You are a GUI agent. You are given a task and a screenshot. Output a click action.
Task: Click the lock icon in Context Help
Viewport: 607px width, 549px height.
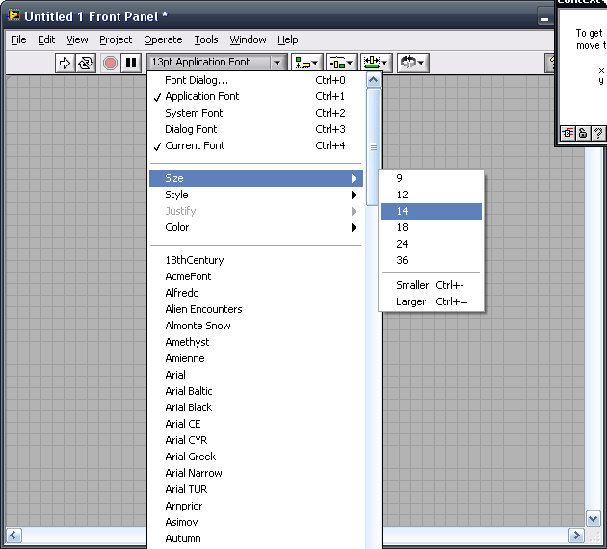tap(583, 134)
